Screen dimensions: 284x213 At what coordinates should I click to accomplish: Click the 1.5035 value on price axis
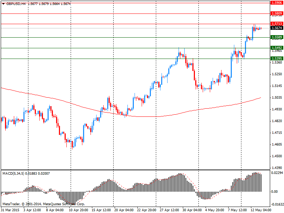click(277, 98)
